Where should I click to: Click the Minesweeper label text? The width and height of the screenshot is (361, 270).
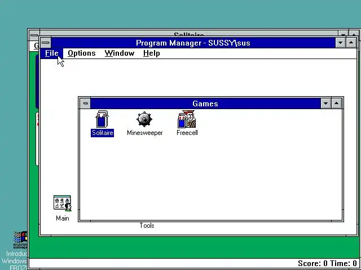click(x=145, y=133)
